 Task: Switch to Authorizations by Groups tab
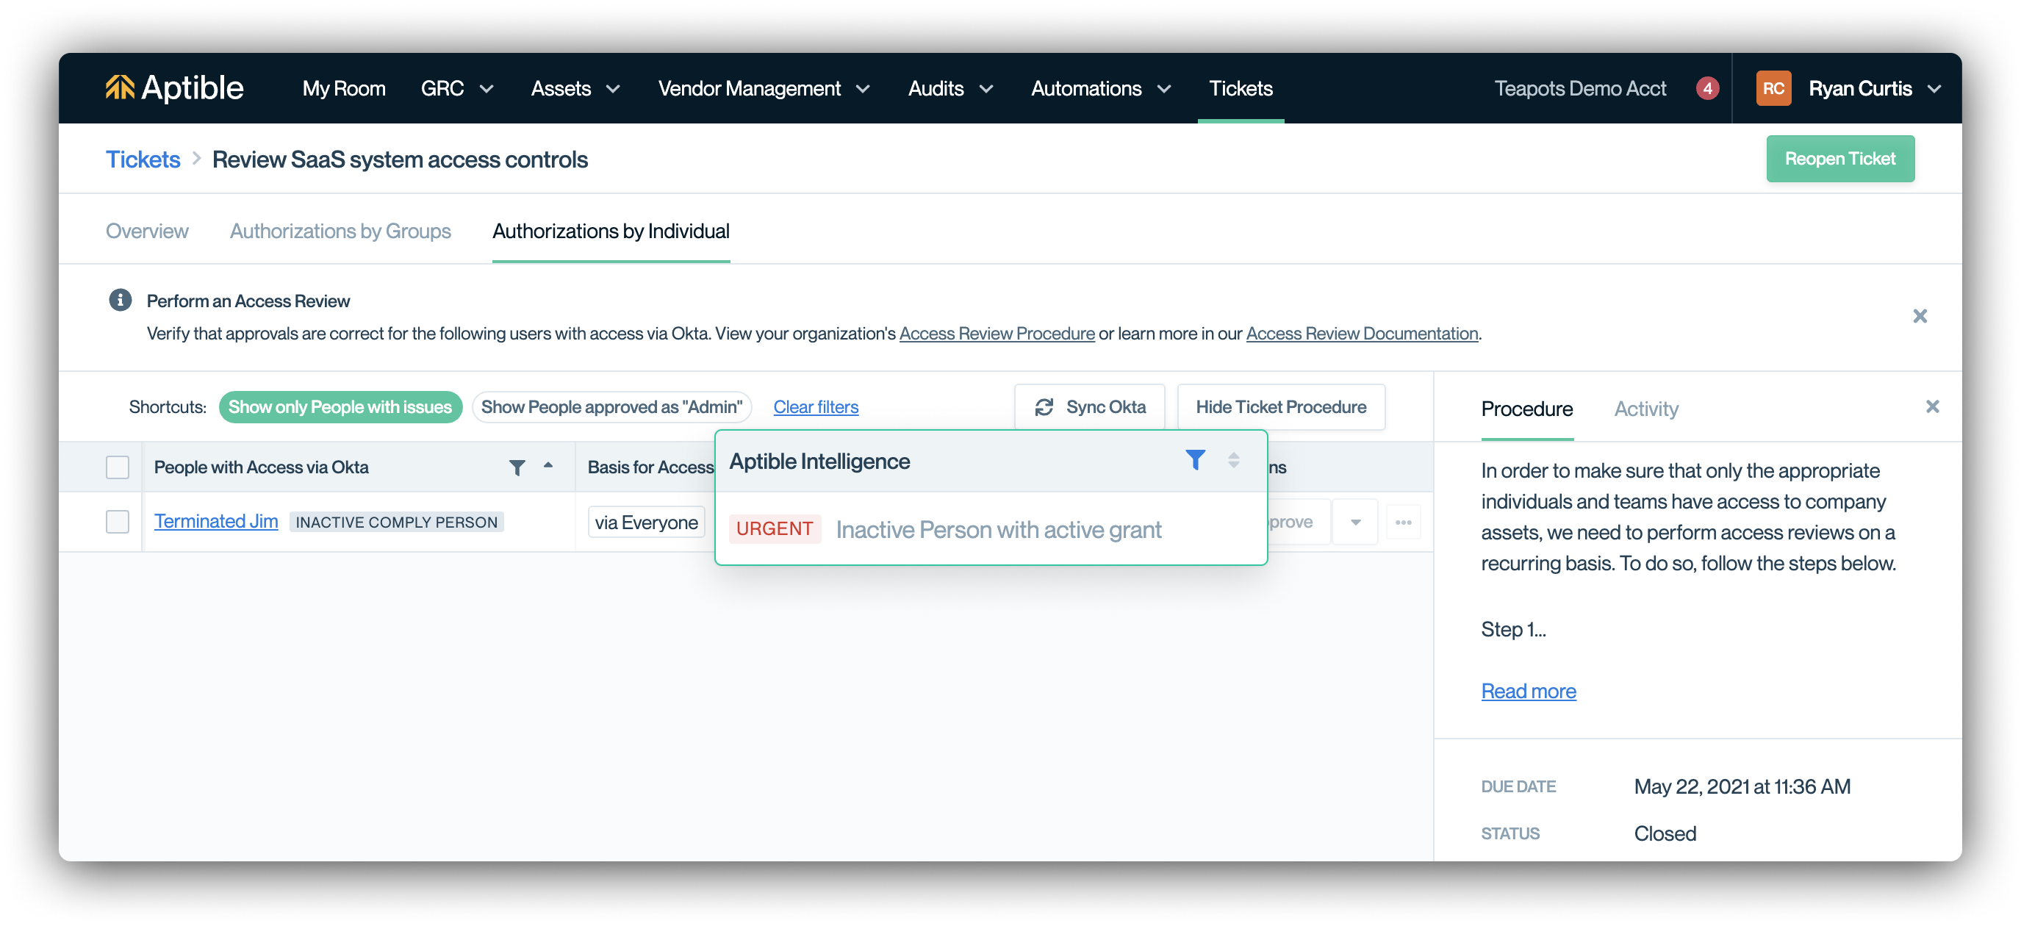coord(340,232)
